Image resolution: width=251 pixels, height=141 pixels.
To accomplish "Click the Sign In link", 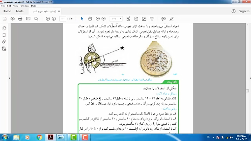I will 244,11.
